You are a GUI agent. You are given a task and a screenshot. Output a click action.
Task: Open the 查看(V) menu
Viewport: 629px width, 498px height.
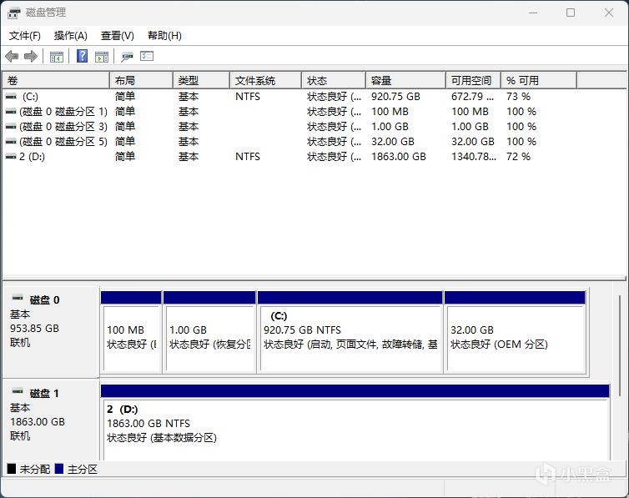tap(118, 36)
